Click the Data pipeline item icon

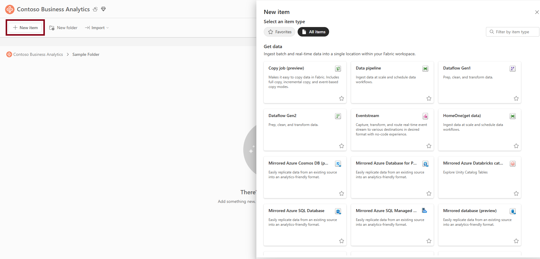[x=425, y=69]
